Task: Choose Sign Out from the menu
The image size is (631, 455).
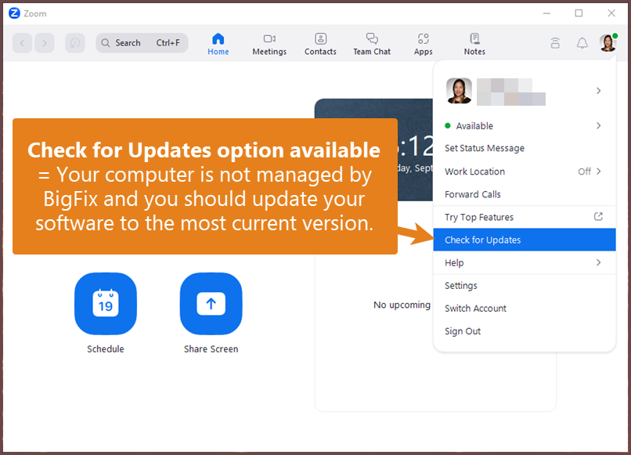Action: point(462,330)
